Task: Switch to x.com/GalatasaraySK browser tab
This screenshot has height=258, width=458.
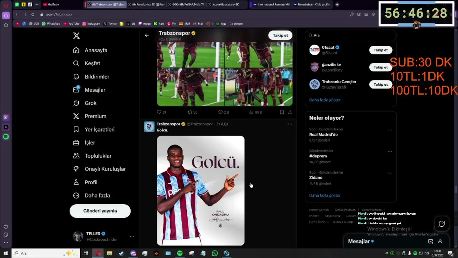Action: point(226,5)
